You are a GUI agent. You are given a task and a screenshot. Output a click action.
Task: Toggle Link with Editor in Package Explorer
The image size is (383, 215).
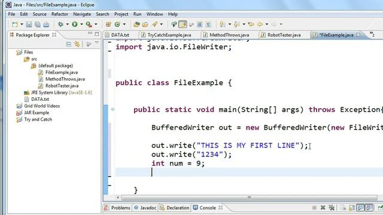(x=77, y=44)
